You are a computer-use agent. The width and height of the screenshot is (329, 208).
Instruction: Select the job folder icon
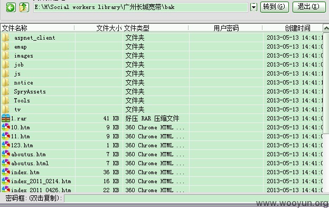[x=6, y=64]
